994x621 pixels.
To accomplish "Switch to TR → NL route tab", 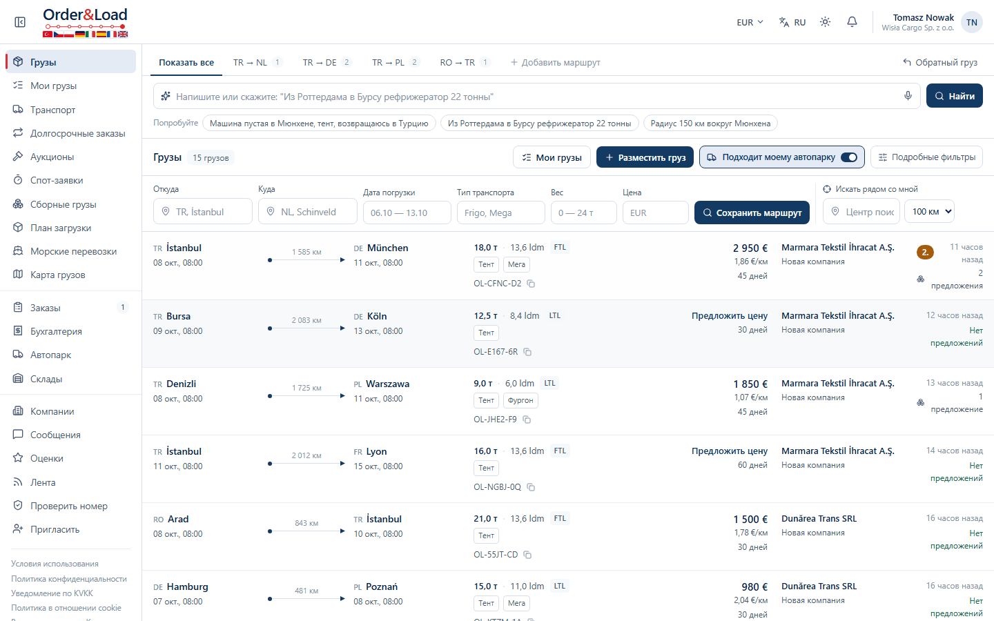I will pos(257,63).
